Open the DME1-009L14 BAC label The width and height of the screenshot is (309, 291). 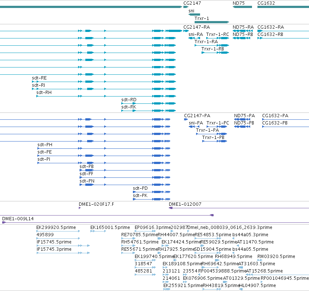click(18, 219)
